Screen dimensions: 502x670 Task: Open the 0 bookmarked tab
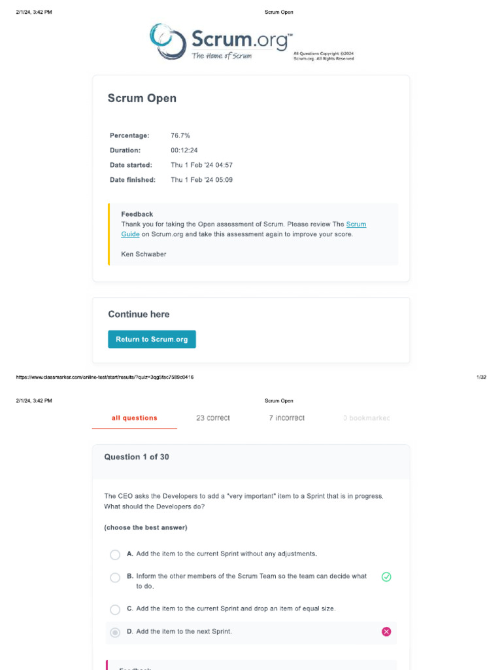coord(367,418)
